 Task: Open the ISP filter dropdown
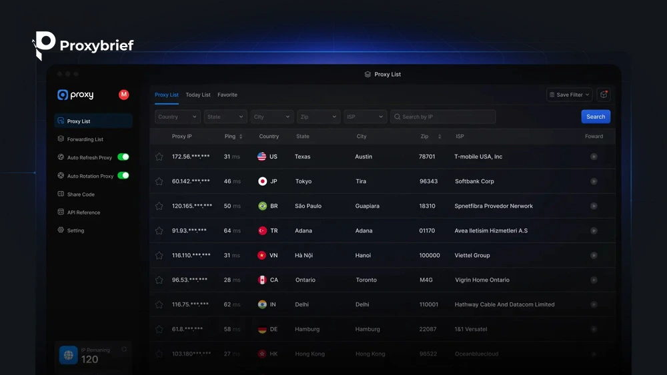365,117
